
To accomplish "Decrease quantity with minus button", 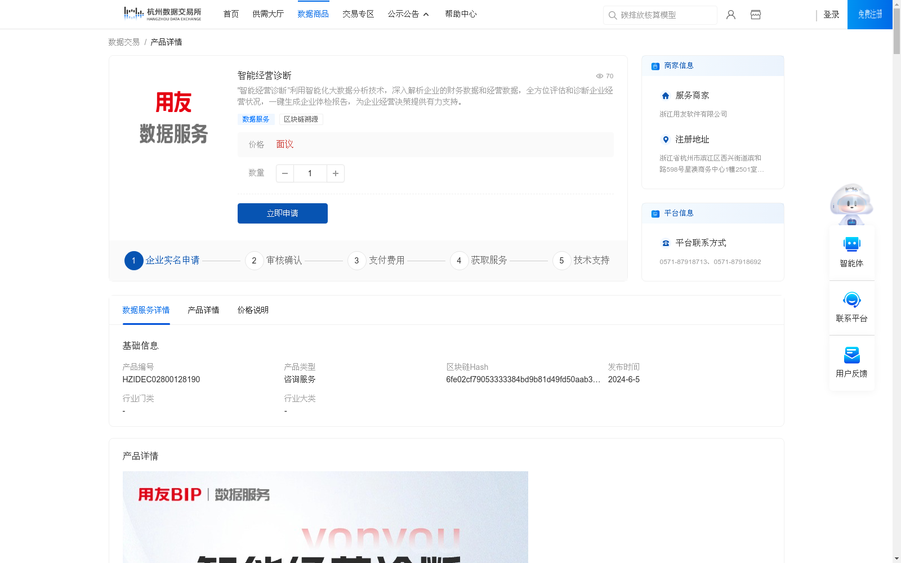I will [285, 173].
